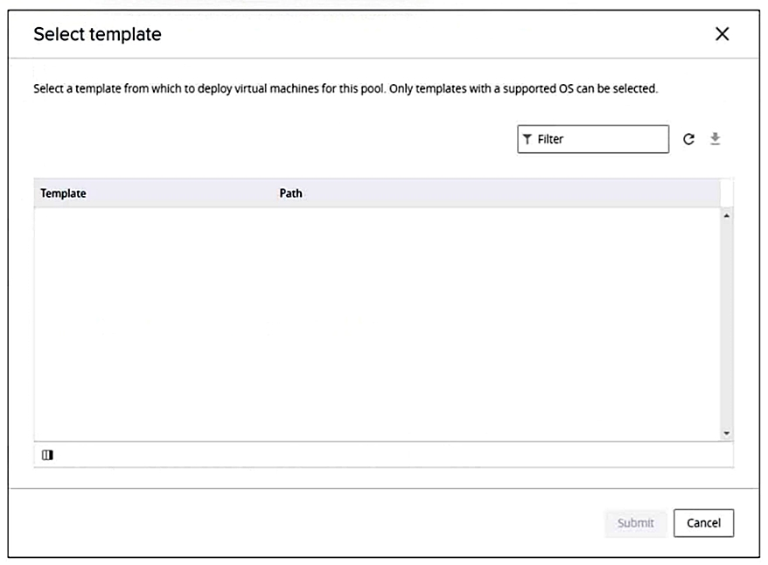This screenshot has width=768, height=565.
Task: Click the template selection instruction text
Action: tap(346, 88)
